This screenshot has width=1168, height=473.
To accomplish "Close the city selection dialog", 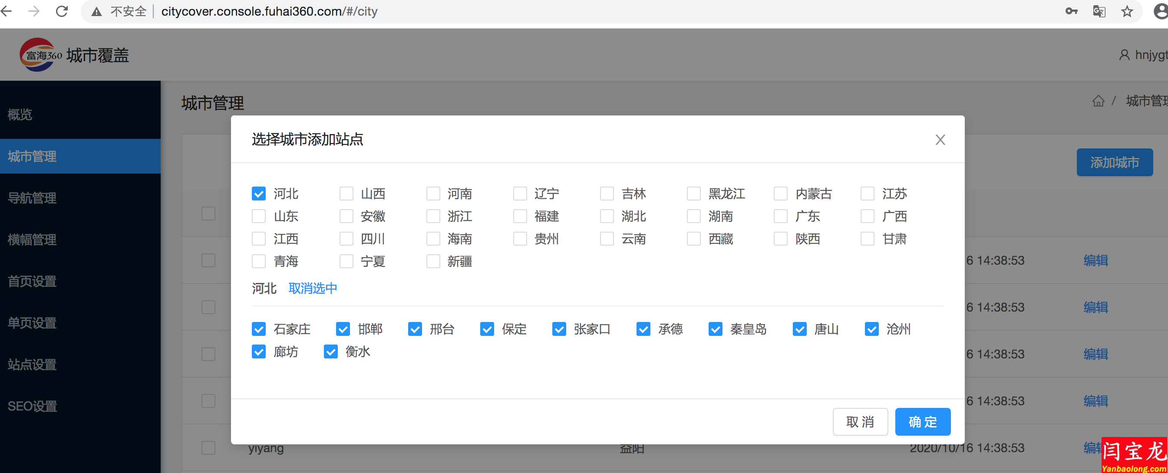I will (x=940, y=140).
